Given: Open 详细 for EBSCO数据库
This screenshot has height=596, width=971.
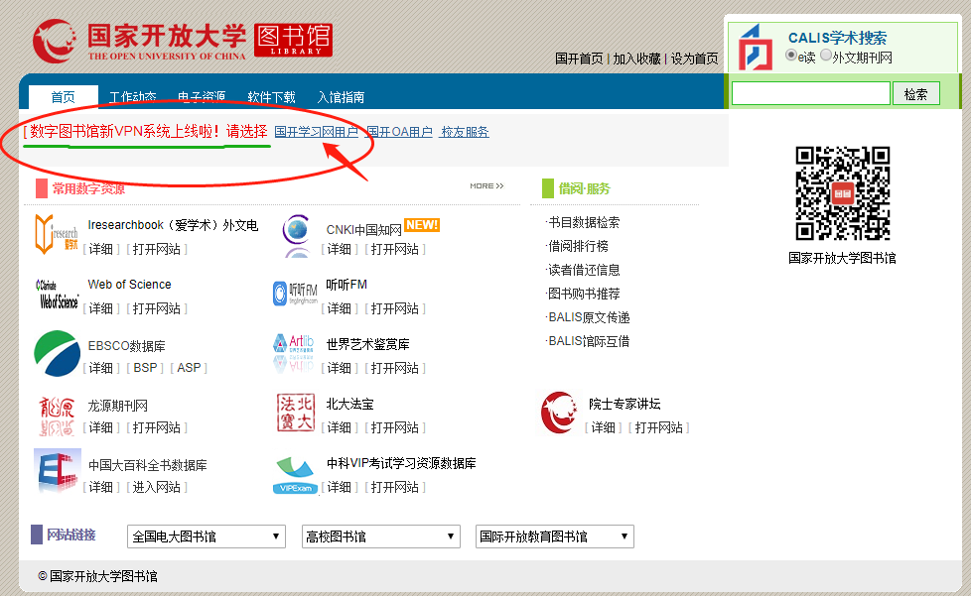Looking at the screenshot, I should (x=101, y=368).
